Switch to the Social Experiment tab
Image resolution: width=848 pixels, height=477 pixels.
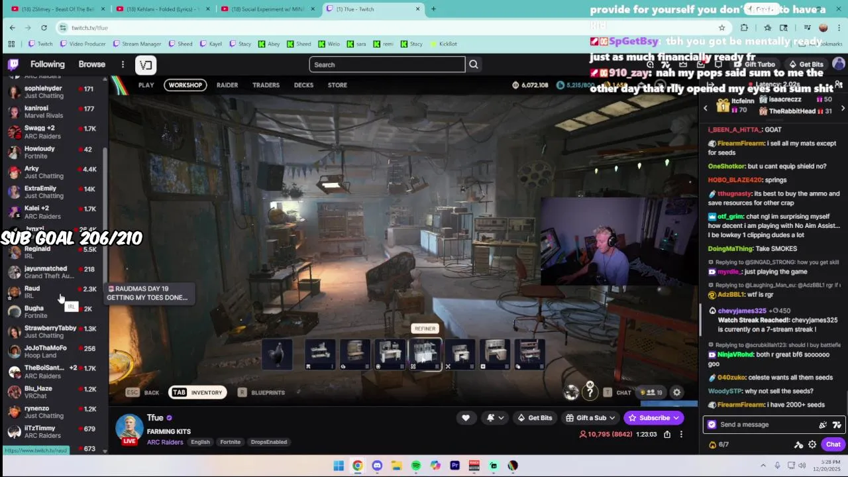tap(269, 9)
